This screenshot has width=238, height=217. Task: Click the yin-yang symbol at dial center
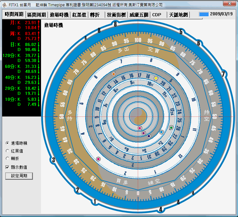click(138, 116)
